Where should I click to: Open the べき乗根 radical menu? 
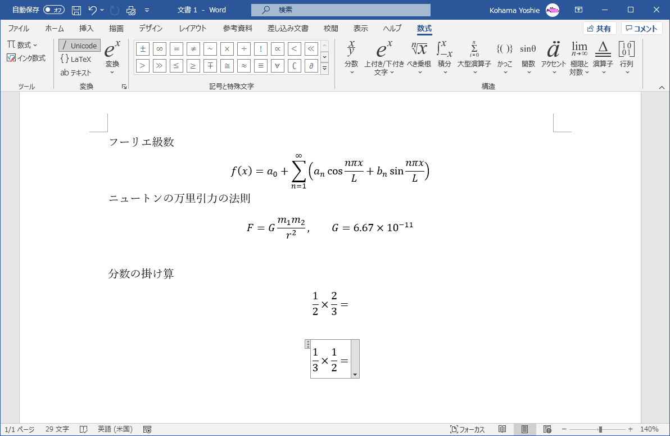tap(419, 58)
